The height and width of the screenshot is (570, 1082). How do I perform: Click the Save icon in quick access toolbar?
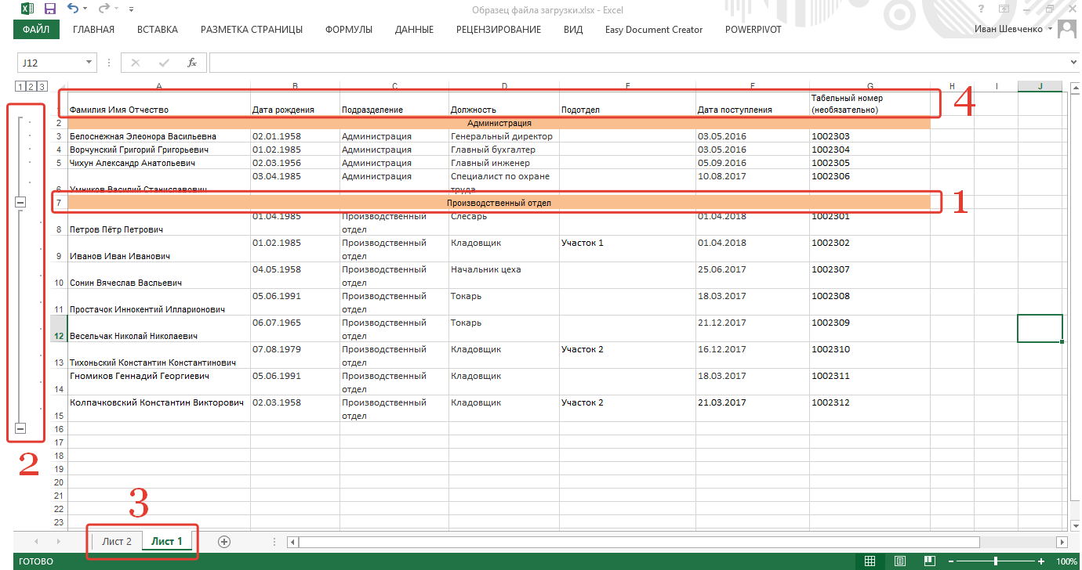(x=50, y=9)
